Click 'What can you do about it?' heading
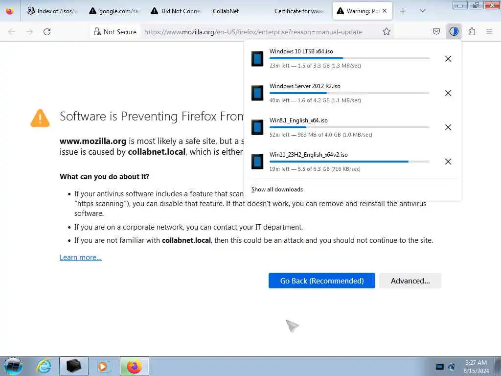 click(x=105, y=176)
